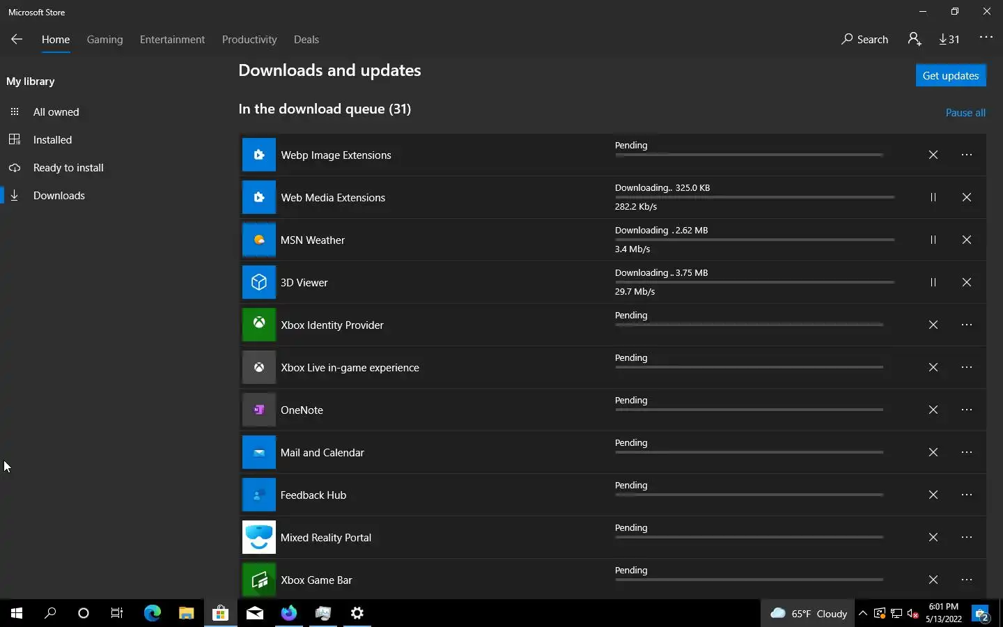The height and width of the screenshot is (627, 1003).
Task: Open the Deals tab
Action: [306, 39]
